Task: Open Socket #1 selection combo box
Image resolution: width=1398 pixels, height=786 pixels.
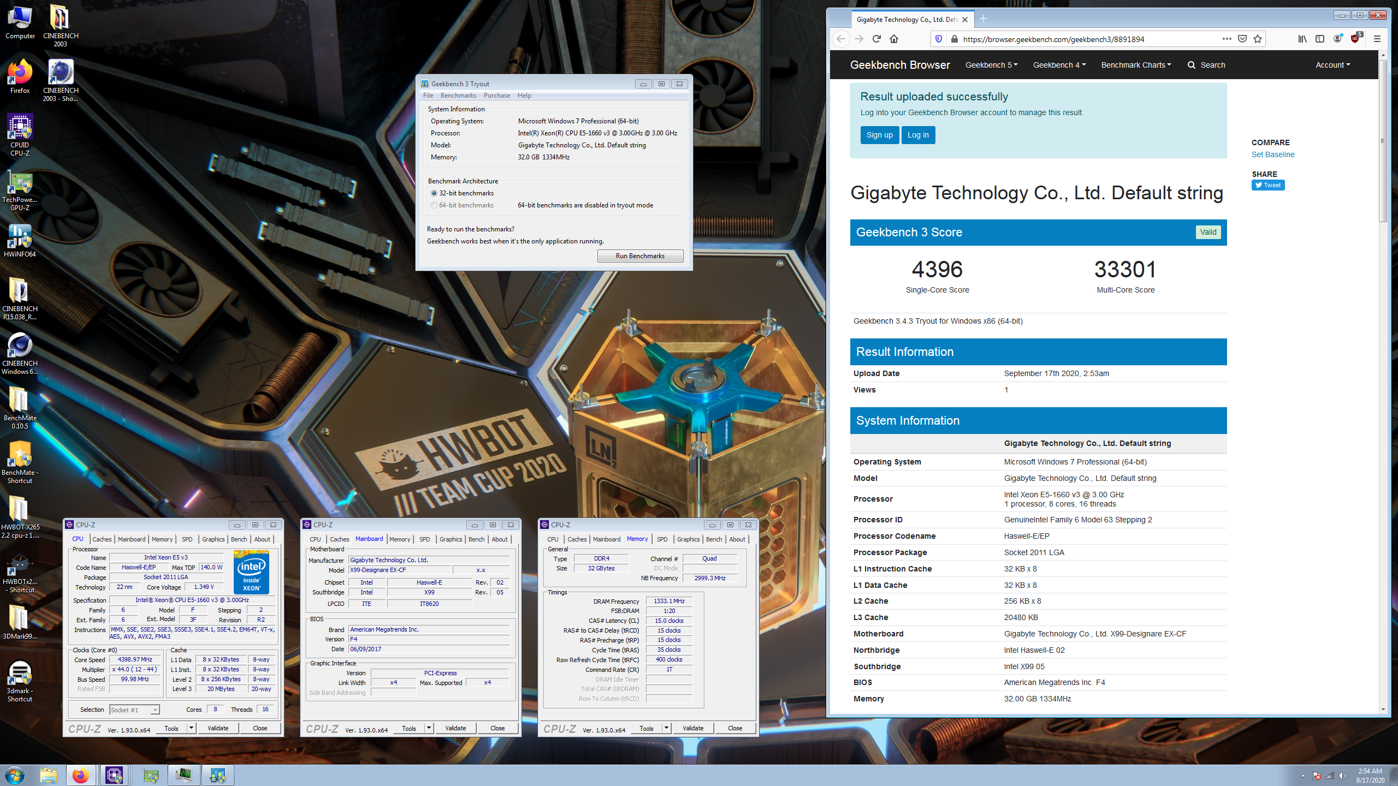Action: point(134,710)
